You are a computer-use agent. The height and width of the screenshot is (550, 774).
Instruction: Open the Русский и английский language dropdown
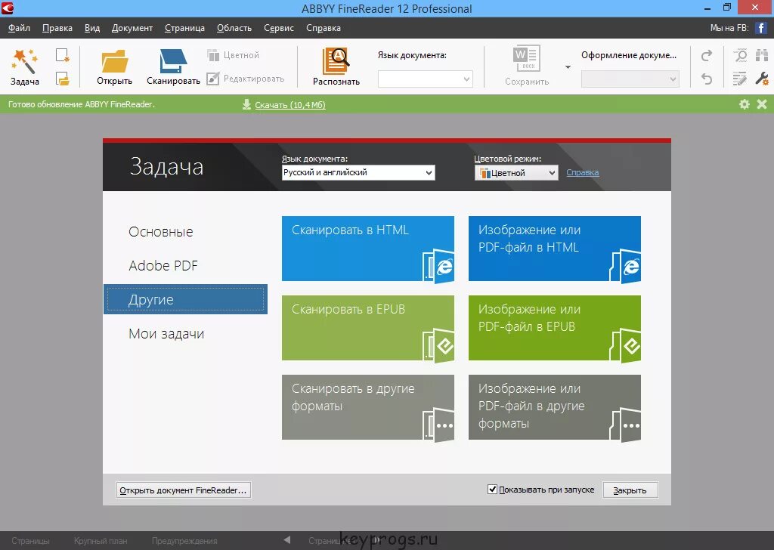pyautogui.click(x=358, y=173)
